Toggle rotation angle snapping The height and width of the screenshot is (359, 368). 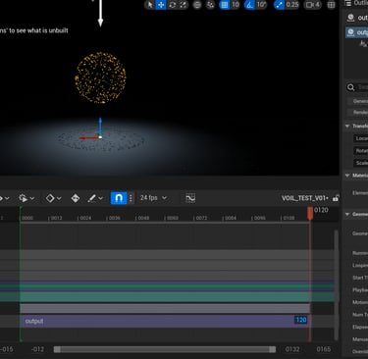[249, 5]
